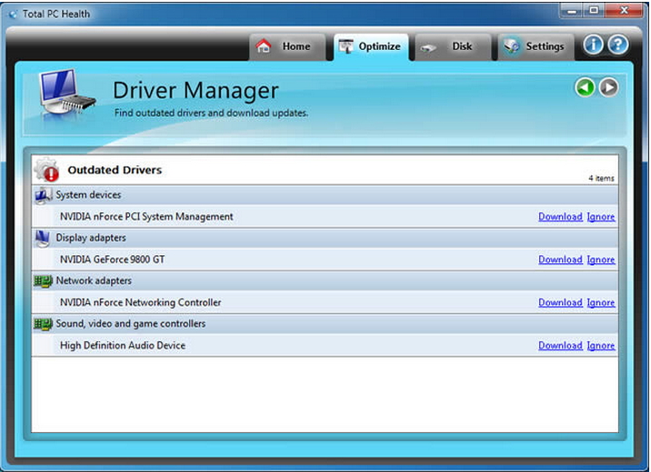Click the house icon on Home tab
Image resolution: width=651 pixels, height=472 pixels.
[264, 46]
